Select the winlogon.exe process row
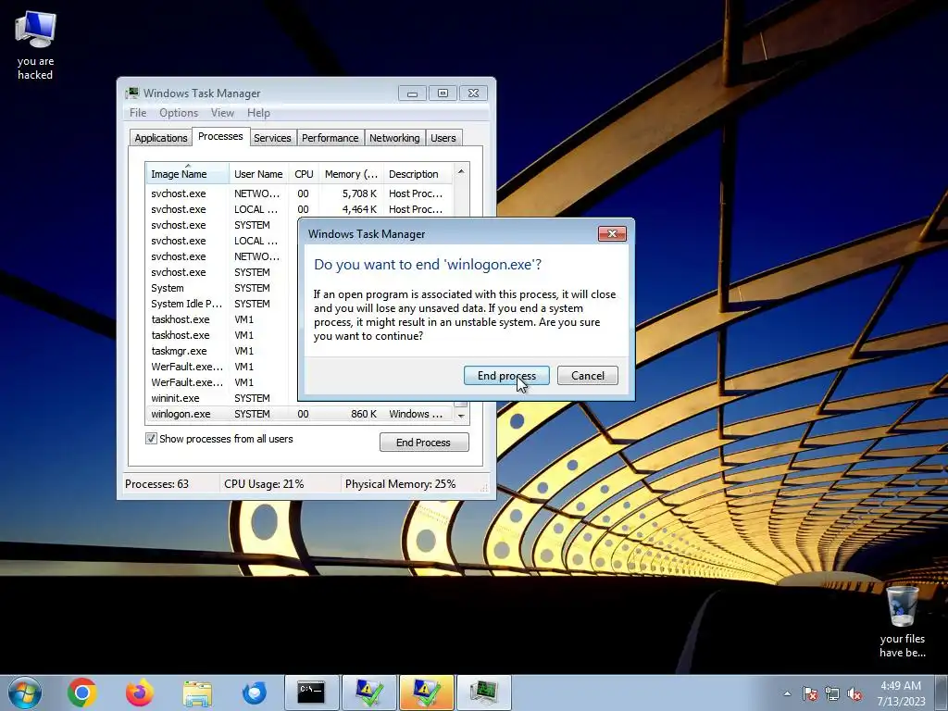Image resolution: width=948 pixels, height=711 pixels. [x=299, y=414]
